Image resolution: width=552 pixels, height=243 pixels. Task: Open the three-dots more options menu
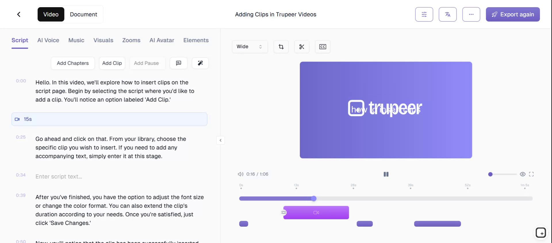point(471,14)
